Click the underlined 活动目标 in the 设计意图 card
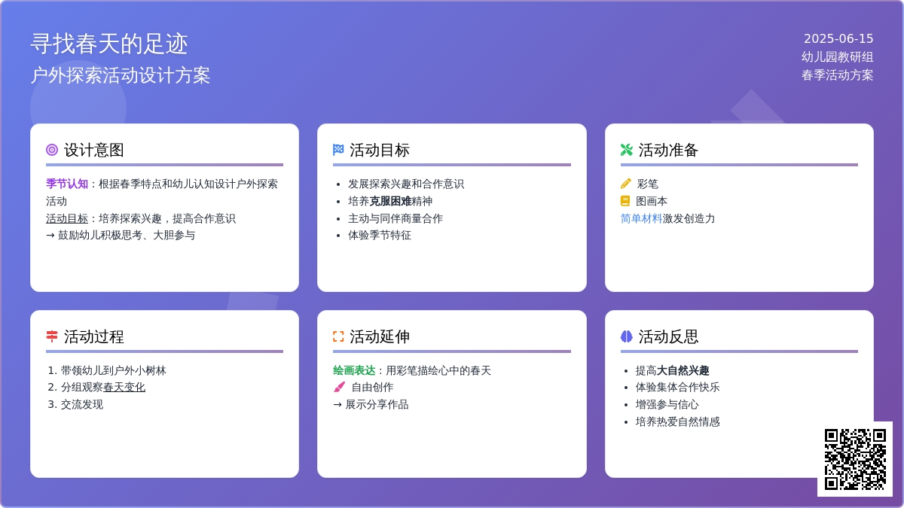Viewport: 904px width, 508px height. coord(67,218)
